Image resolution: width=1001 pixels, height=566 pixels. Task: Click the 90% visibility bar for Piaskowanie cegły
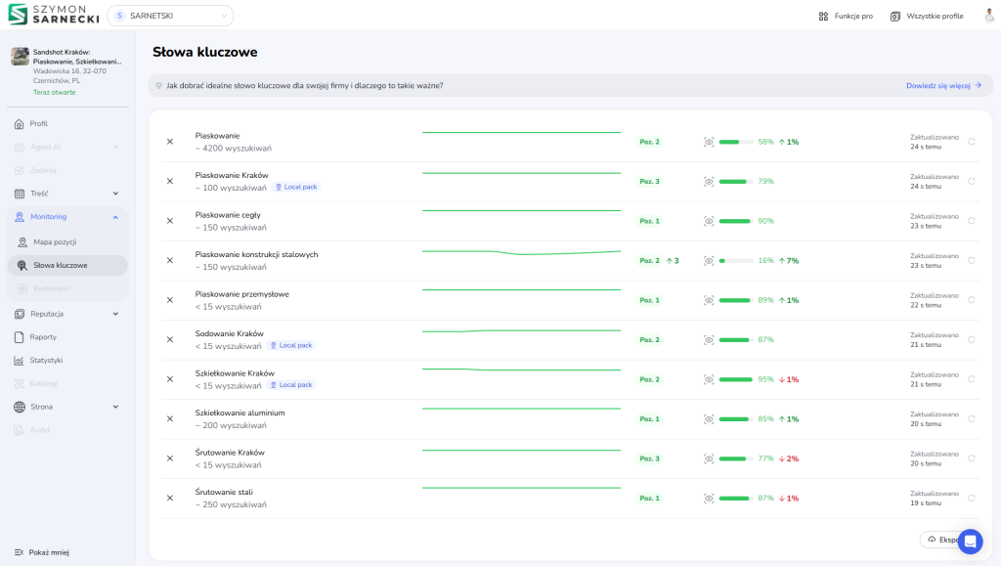[736, 221]
